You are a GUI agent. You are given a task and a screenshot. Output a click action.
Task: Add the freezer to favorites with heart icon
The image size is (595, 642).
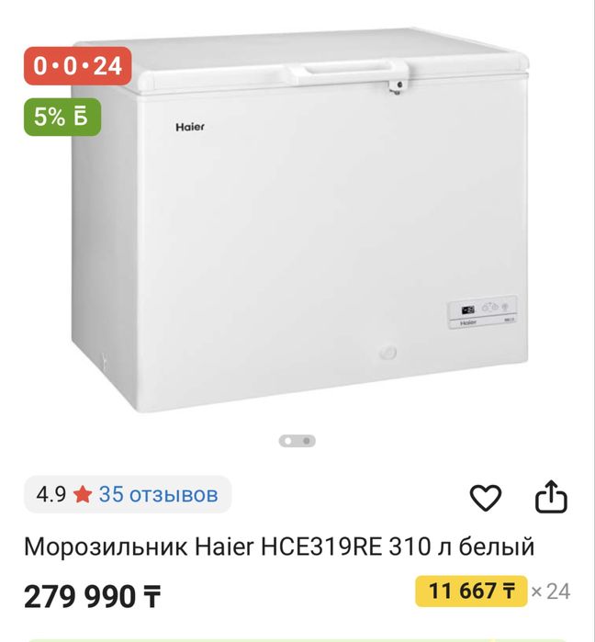pyautogui.click(x=486, y=498)
